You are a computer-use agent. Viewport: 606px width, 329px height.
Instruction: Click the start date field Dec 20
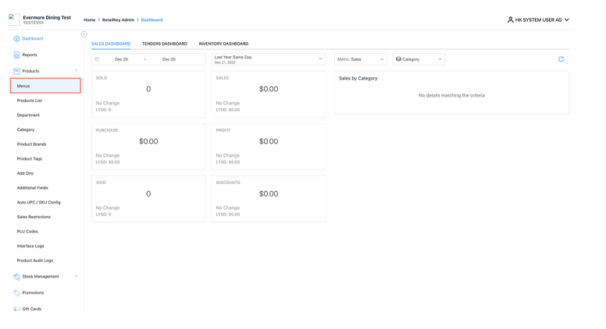click(121, 59)
